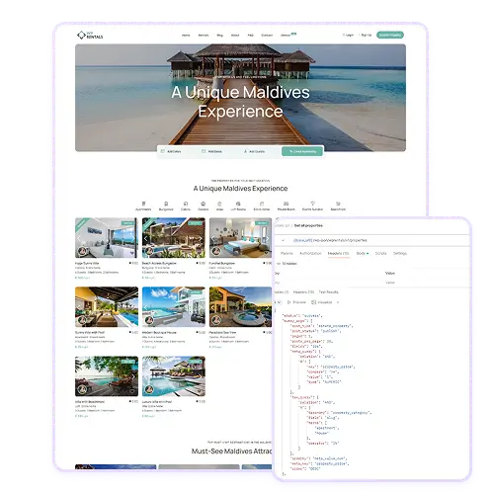
Task: Open the Rentals menu item
Action: tap(204, 36)
